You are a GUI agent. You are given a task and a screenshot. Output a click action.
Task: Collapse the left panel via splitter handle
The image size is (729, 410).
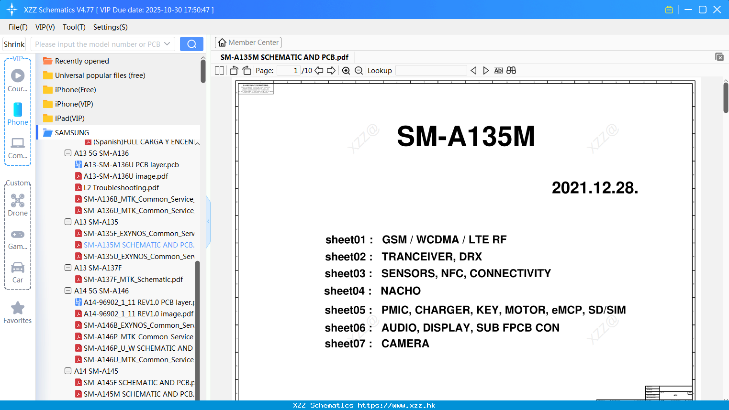(208, 221)
